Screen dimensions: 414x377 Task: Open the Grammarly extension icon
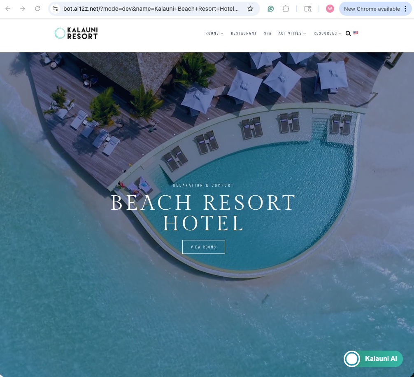coord(271,9)
